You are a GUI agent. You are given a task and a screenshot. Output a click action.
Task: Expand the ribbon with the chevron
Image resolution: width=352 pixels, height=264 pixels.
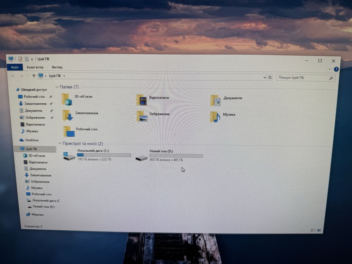(x=330, y=69)
